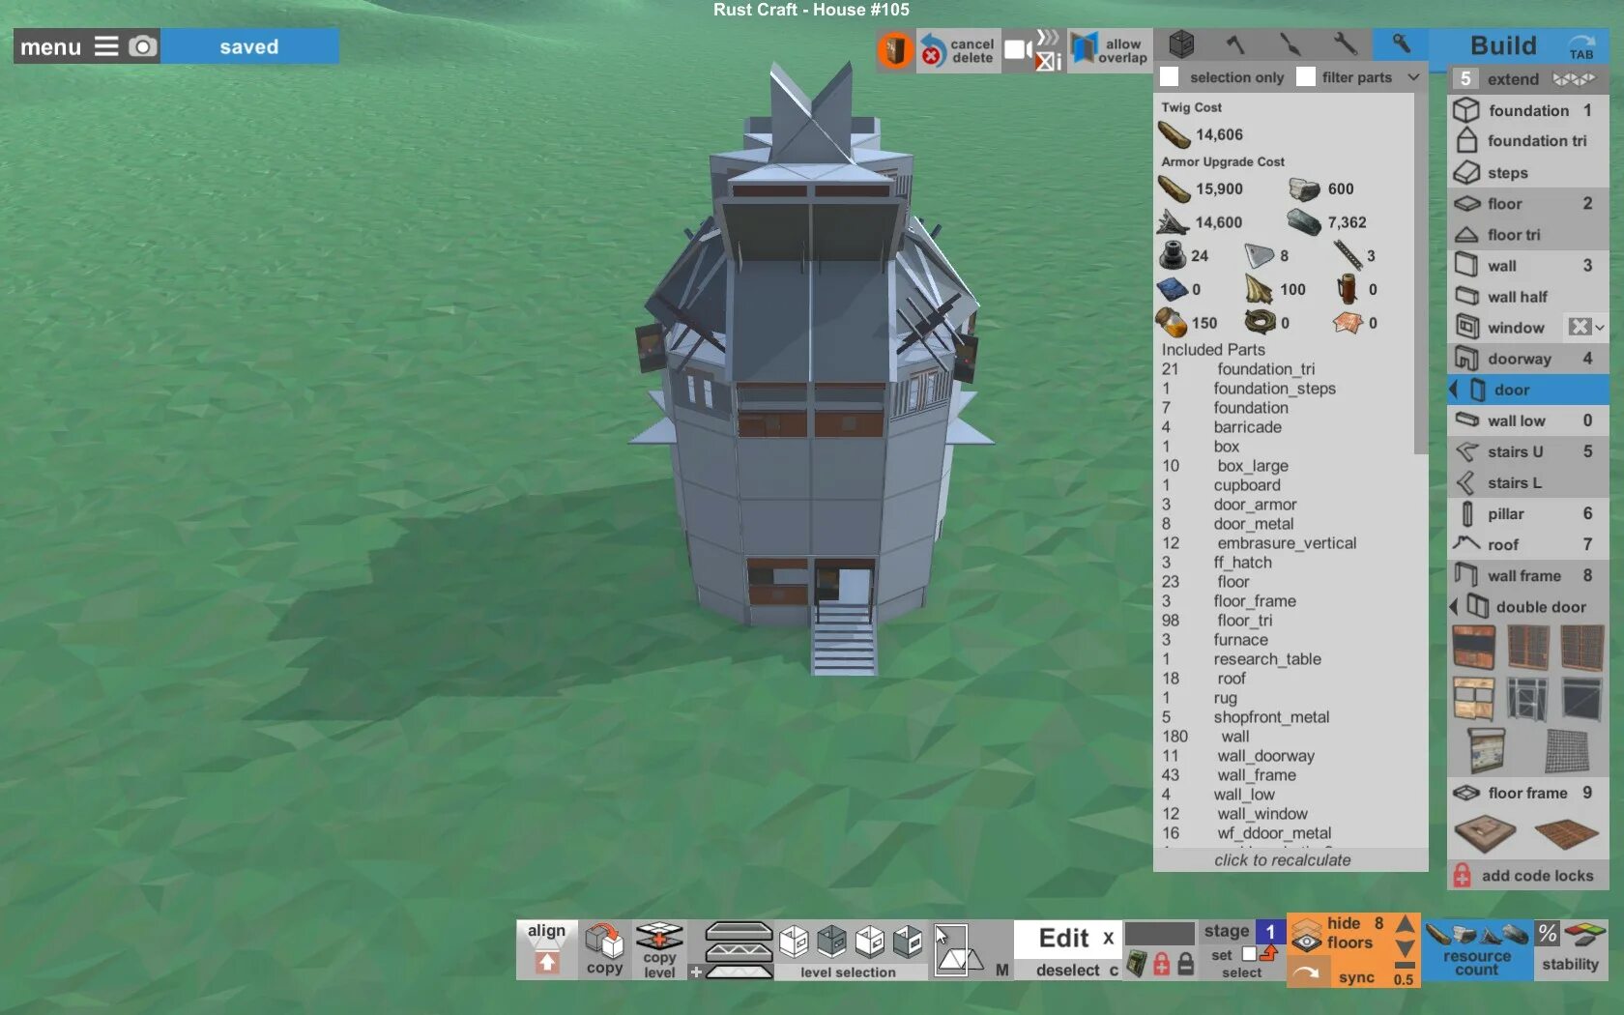Select the hammer tool tab

coord(1401,44)
